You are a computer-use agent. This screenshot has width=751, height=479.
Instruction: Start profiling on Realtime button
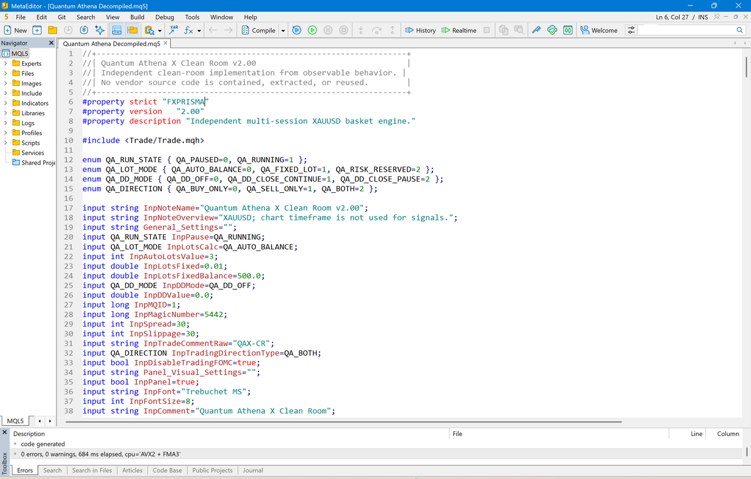click(x=459, y=30)
